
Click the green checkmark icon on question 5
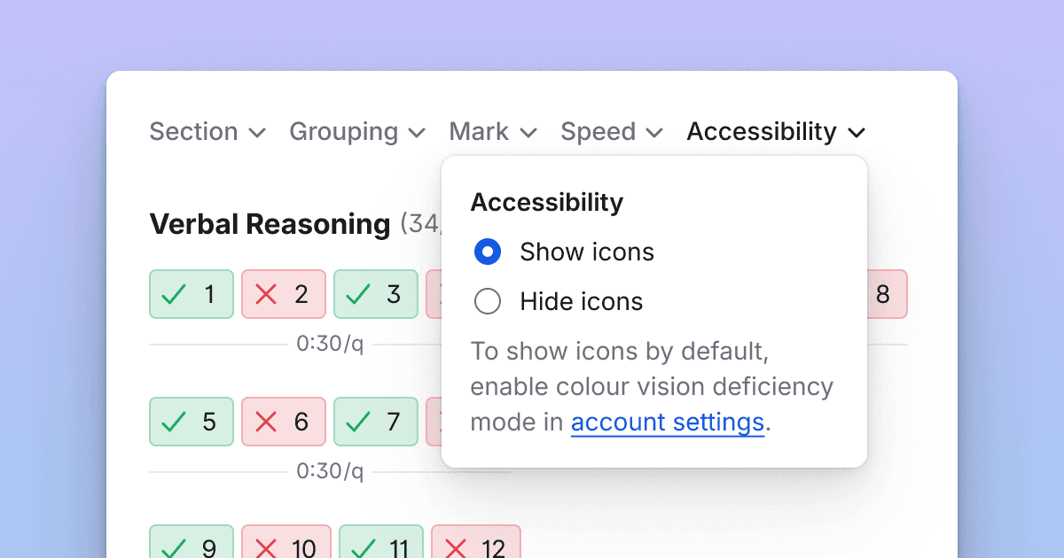(175, 422)
